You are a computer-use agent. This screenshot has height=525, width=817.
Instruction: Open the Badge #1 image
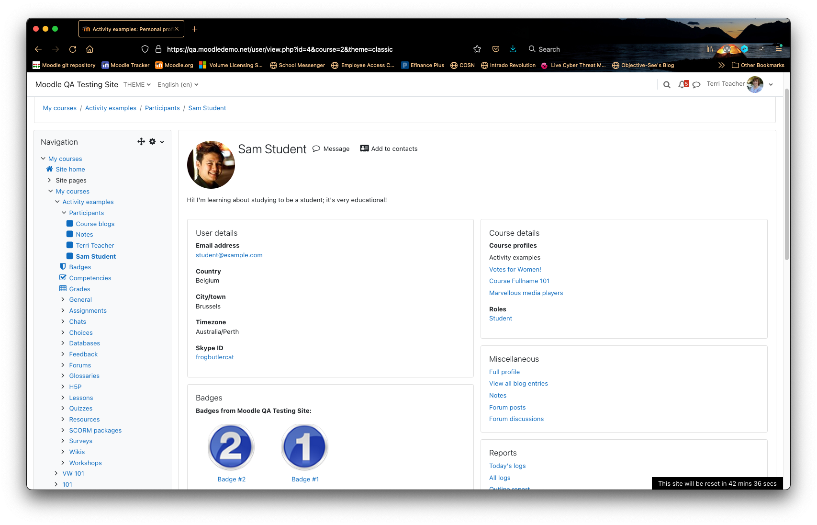click(305, 447)
